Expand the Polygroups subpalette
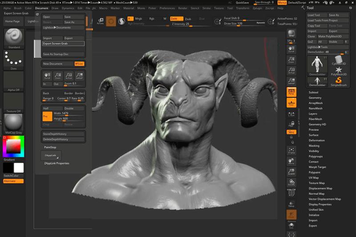Viewport: 356px width, 237px height. tap(316, 157)
